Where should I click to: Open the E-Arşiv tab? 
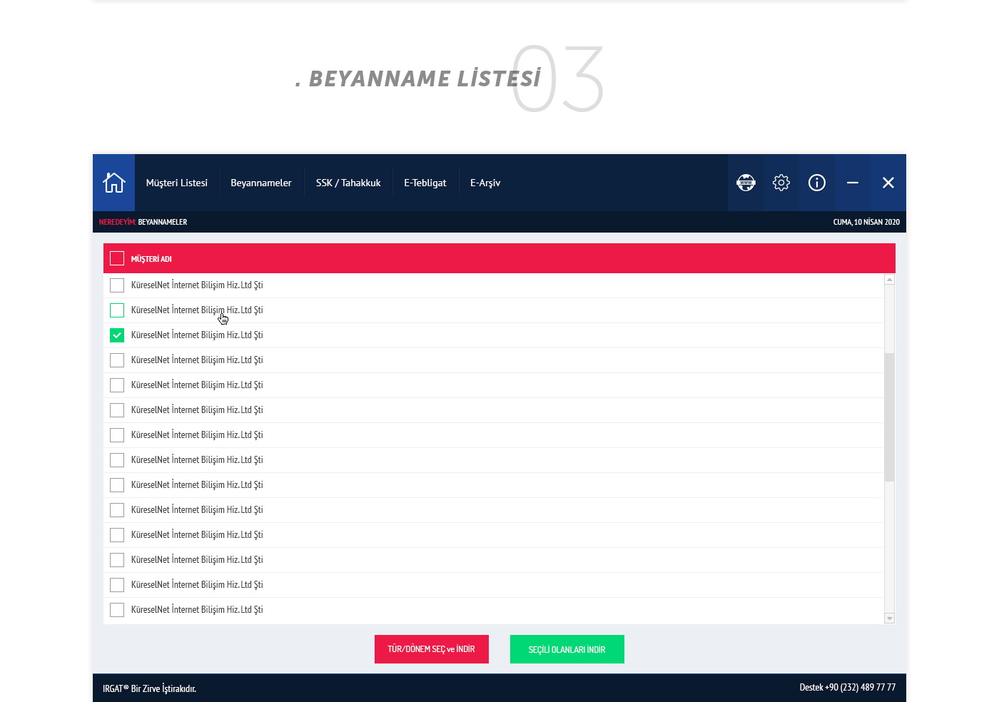[485, 183]
